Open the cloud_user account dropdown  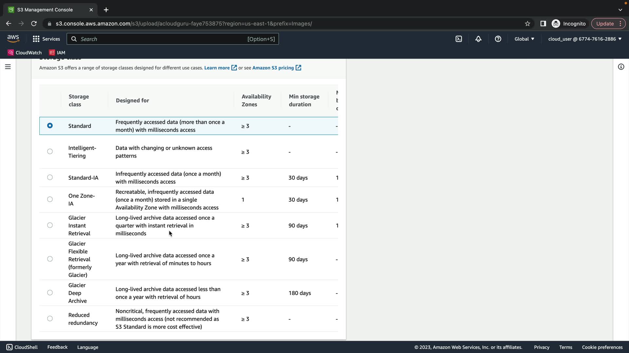[x=585, y=39]
